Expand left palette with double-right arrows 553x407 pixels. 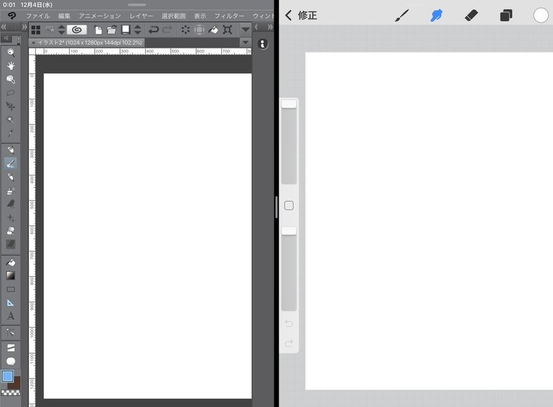point(24,27)
